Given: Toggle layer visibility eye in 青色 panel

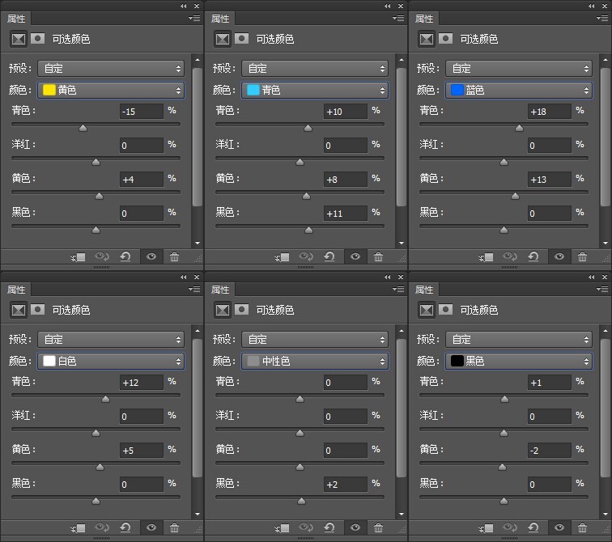Looking at the screenshot, I should pos(355,256).
